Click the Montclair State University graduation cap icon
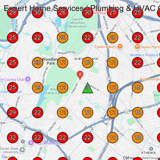 pyautogui.click(x=22, y=150)
